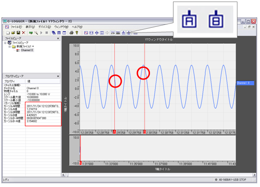Click the red X delete icon
The width and height of the screenshot is (260, 187).
click(x=24, y=33)
